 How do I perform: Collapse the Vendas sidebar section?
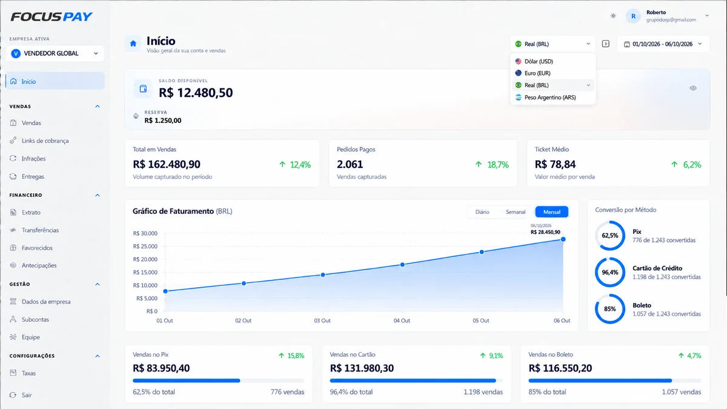(98, 107)
